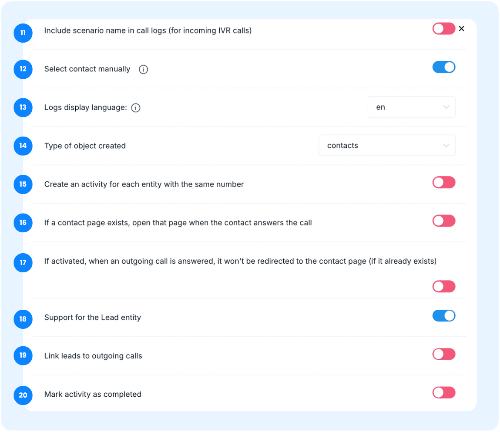Click the info icon beside Select contact manually
The image size is (500, 432).
[x=143, y=69]
